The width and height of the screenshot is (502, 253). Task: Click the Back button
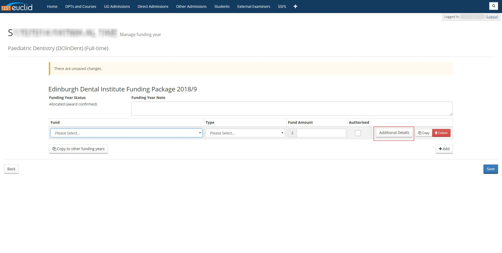[11, 169]
